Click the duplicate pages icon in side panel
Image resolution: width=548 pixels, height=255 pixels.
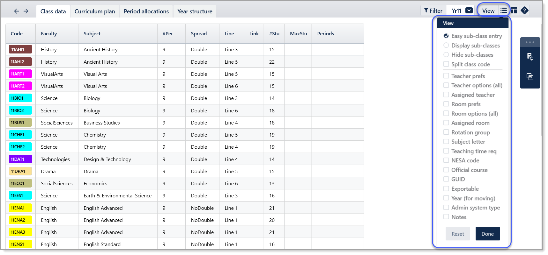[x=530, y=77]
